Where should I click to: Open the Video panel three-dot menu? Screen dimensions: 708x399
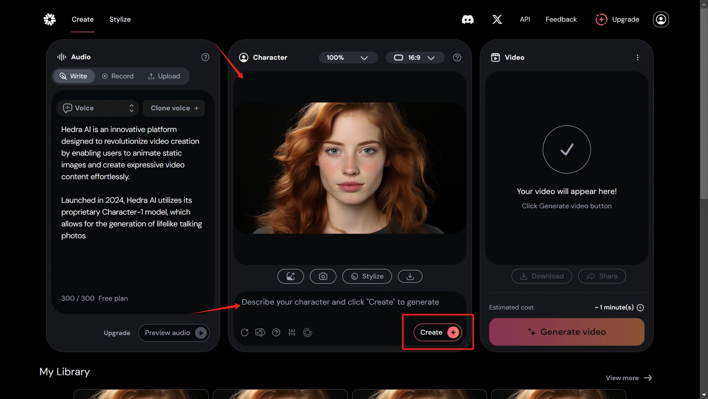638,57
